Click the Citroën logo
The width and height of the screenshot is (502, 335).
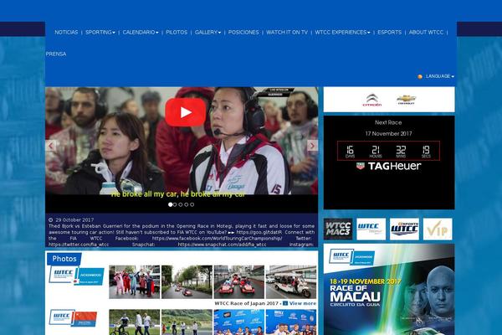tap(372, 100)
